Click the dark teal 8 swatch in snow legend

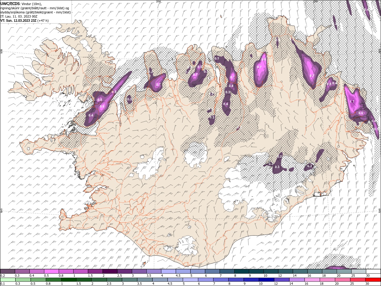click(242, 271)
